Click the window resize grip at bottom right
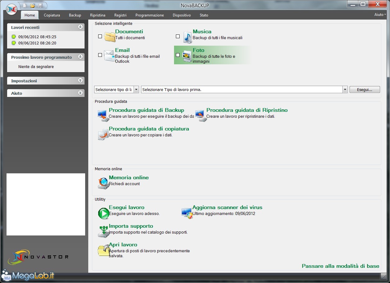Image resolution: width=390 pixels, height=283 pixels. click(x=383, y=276)
